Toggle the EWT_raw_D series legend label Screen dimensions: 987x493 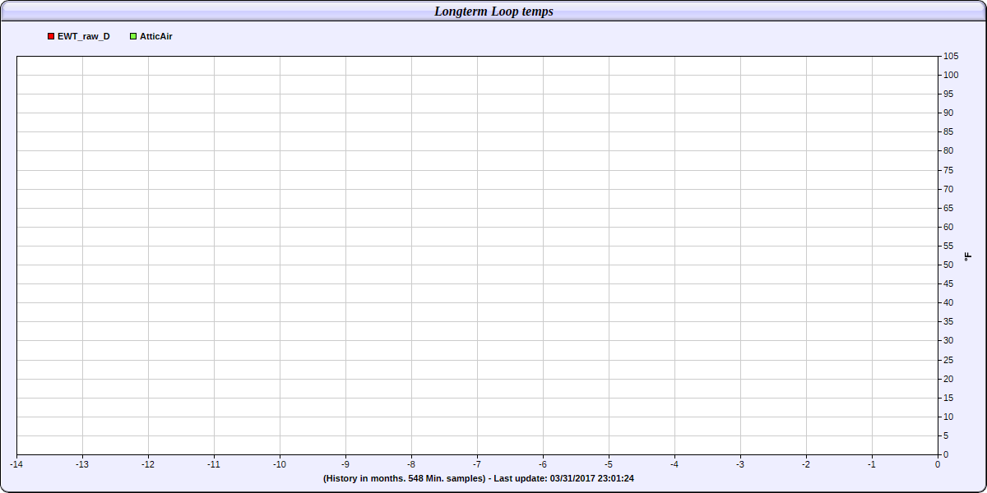click(x=83, y=37)
